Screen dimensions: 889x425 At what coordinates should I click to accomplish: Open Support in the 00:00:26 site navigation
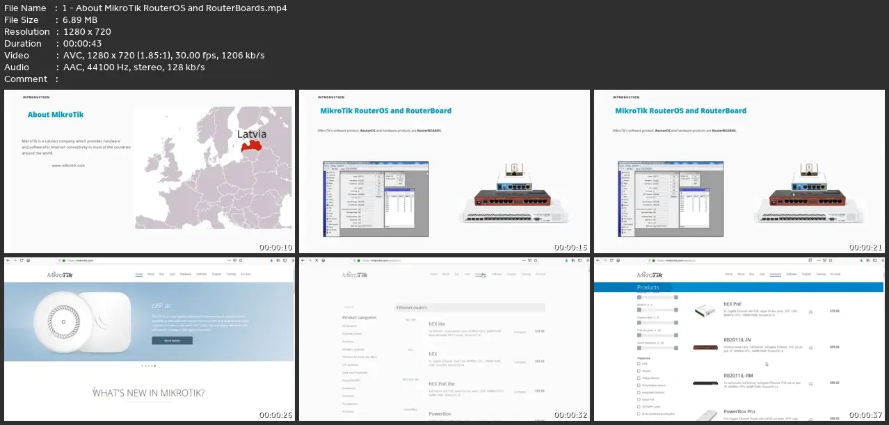pyautogui.click(x=216, y=274)
